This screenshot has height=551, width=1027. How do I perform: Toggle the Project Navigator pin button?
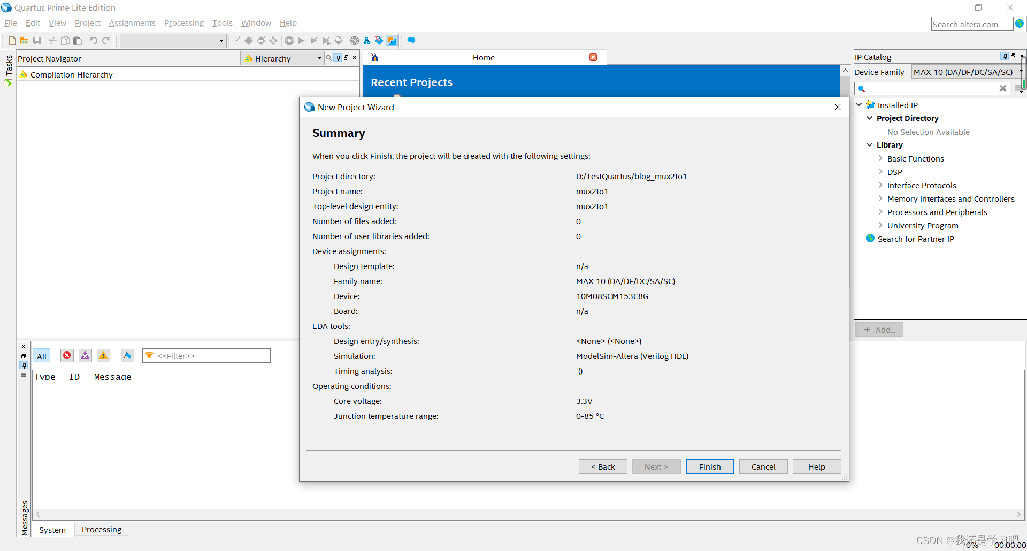point(338,58)
